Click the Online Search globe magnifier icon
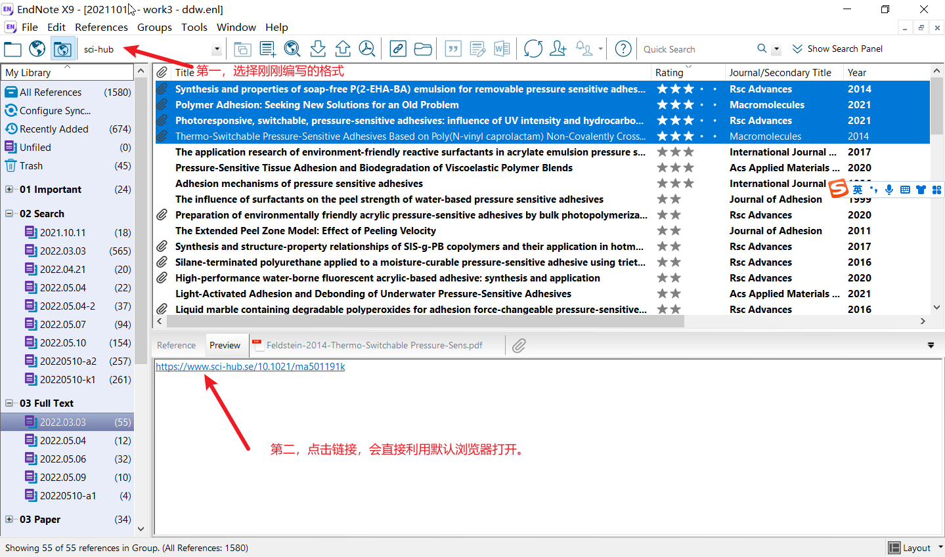This screenshot has height=557, width=945. pyautogui.click(x=292, y=49)
